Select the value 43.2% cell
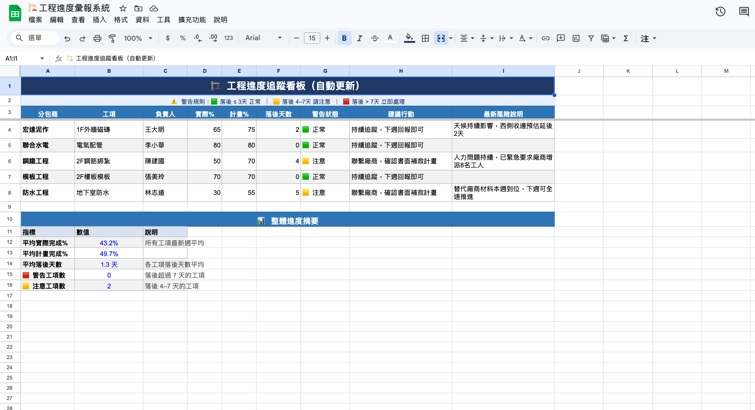This screenshot has width=755, height=410. click(109, 243)
